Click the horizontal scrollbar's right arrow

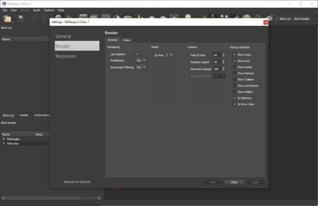(99, 198)
